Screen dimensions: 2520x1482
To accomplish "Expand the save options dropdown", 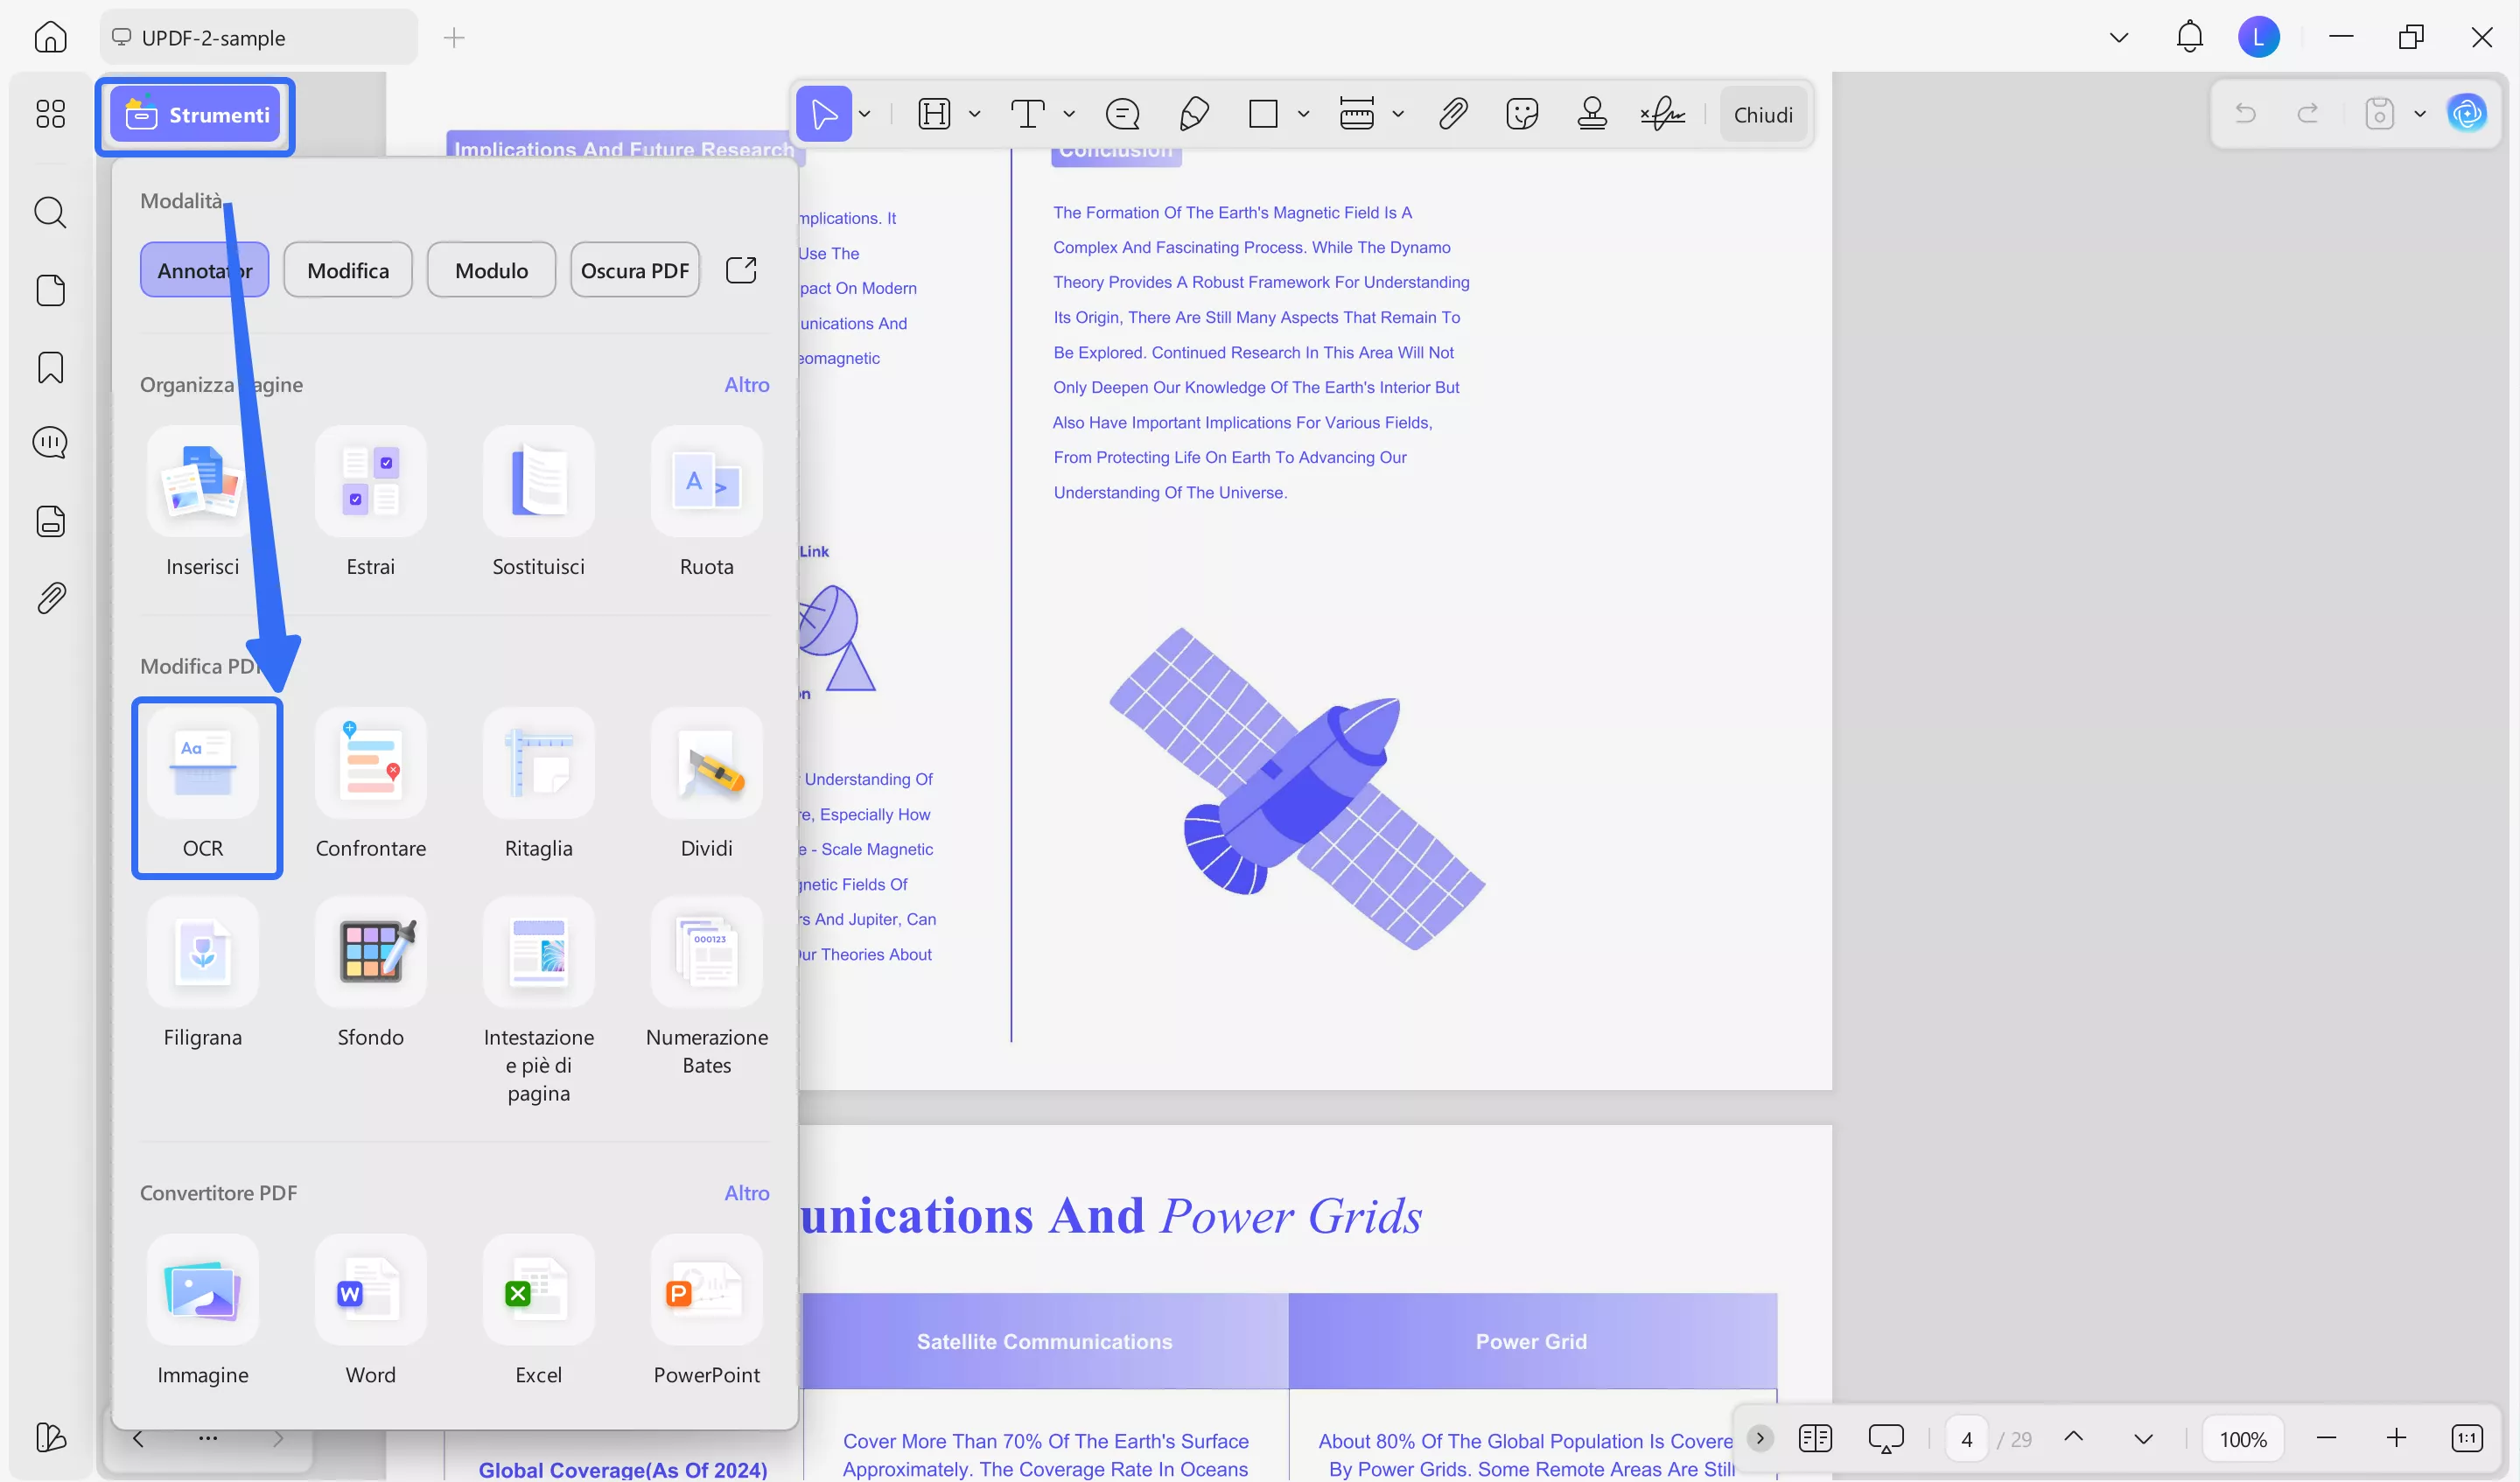I will (2419, 114).
